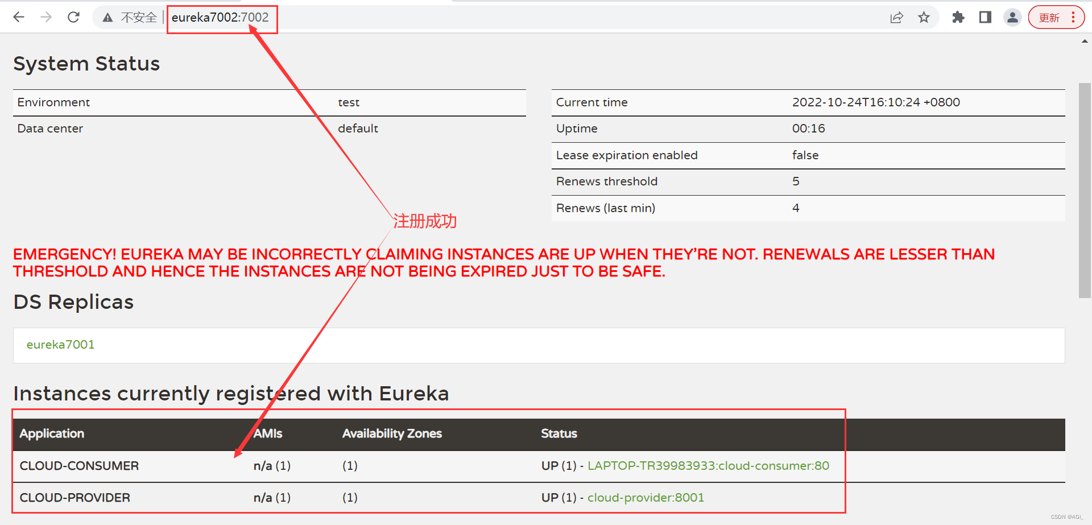
Task: Open the cloud-provider:8001 instance link
Action: [x=646, y=497]
